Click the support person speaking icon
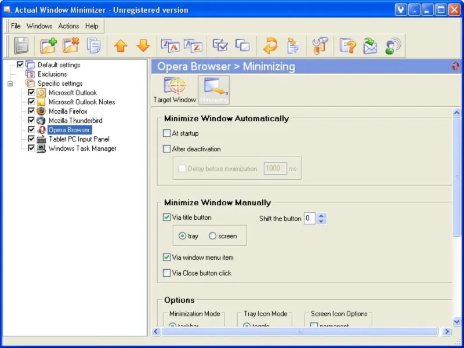Viewport: 464px width, 348px height. pos(393,46)
